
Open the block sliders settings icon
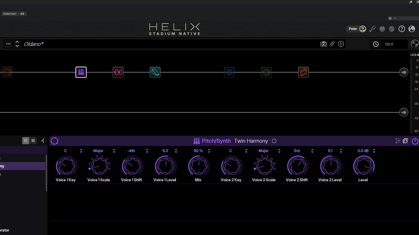point(398,141)
